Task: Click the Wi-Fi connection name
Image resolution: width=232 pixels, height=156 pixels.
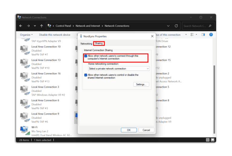Action: point(34,127)
